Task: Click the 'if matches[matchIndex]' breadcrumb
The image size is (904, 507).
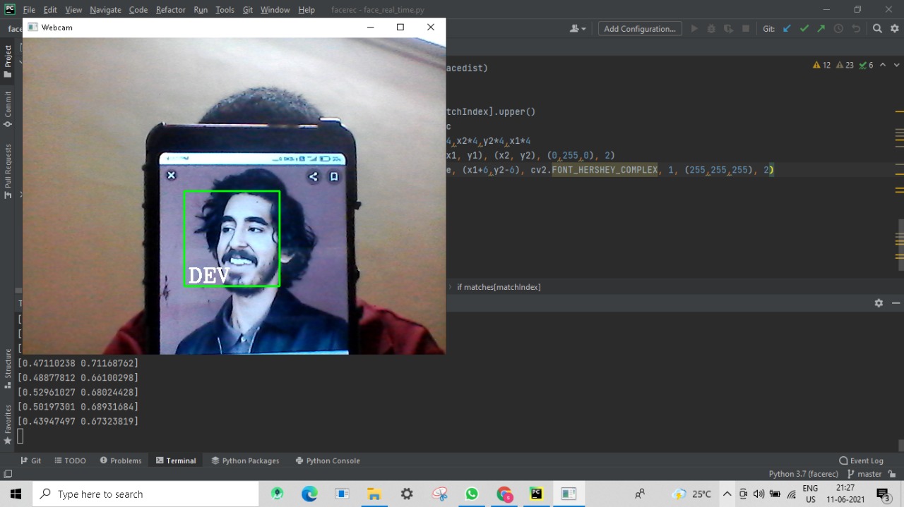Action: [499, 287]
